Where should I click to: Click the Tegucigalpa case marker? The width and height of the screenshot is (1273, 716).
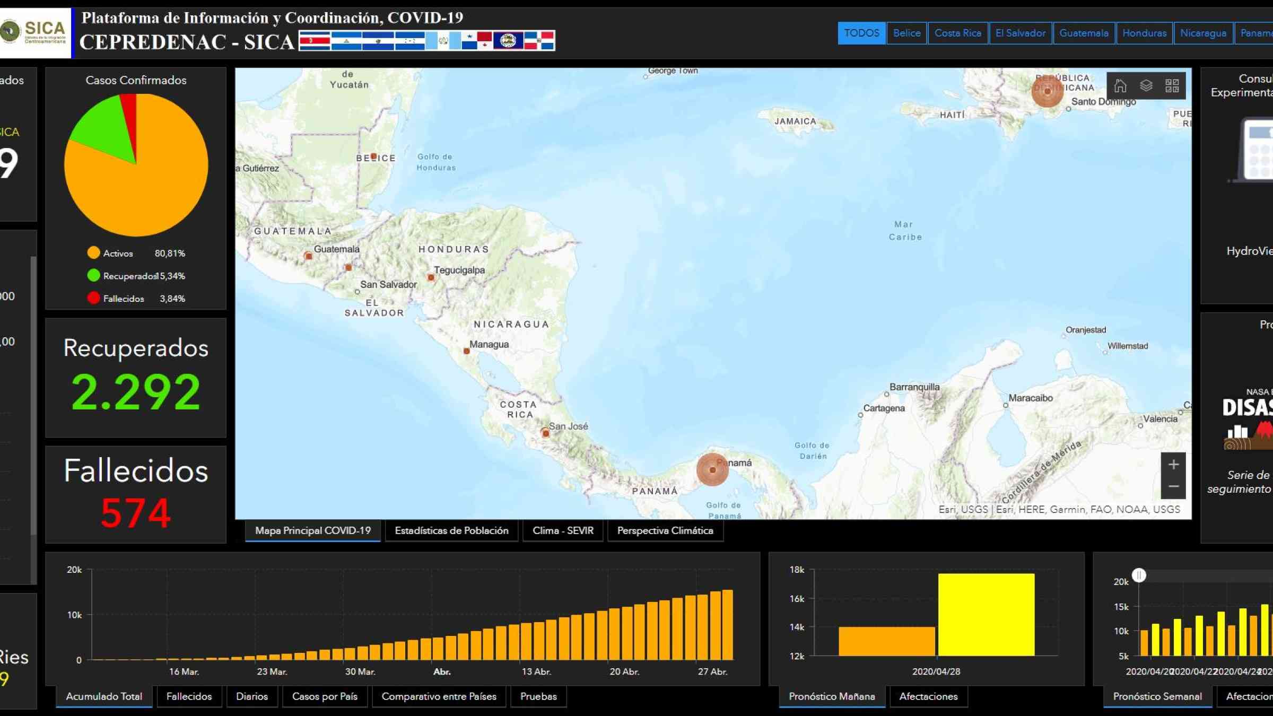(431, 277)
